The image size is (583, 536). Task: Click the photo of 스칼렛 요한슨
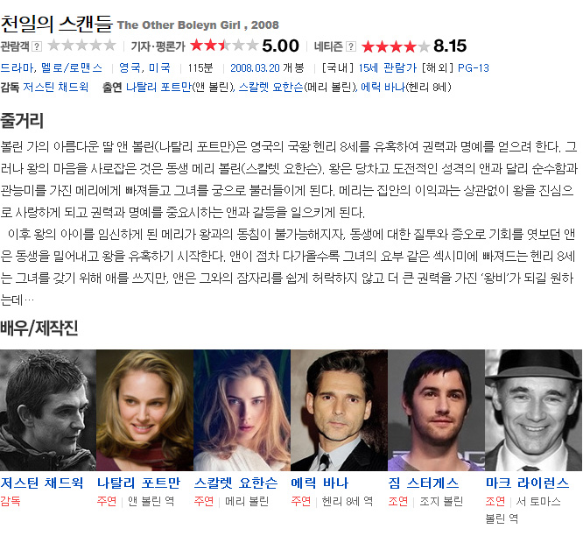click(242, 410)
